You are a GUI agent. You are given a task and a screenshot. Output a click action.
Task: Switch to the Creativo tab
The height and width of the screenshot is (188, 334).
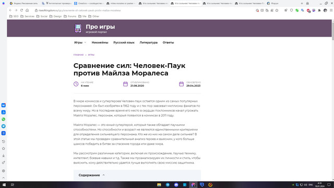click(x=89, y=4)
